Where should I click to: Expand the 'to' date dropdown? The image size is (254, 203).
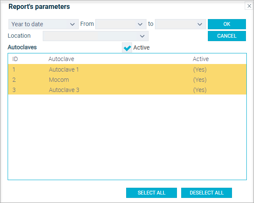click(180, 24)
